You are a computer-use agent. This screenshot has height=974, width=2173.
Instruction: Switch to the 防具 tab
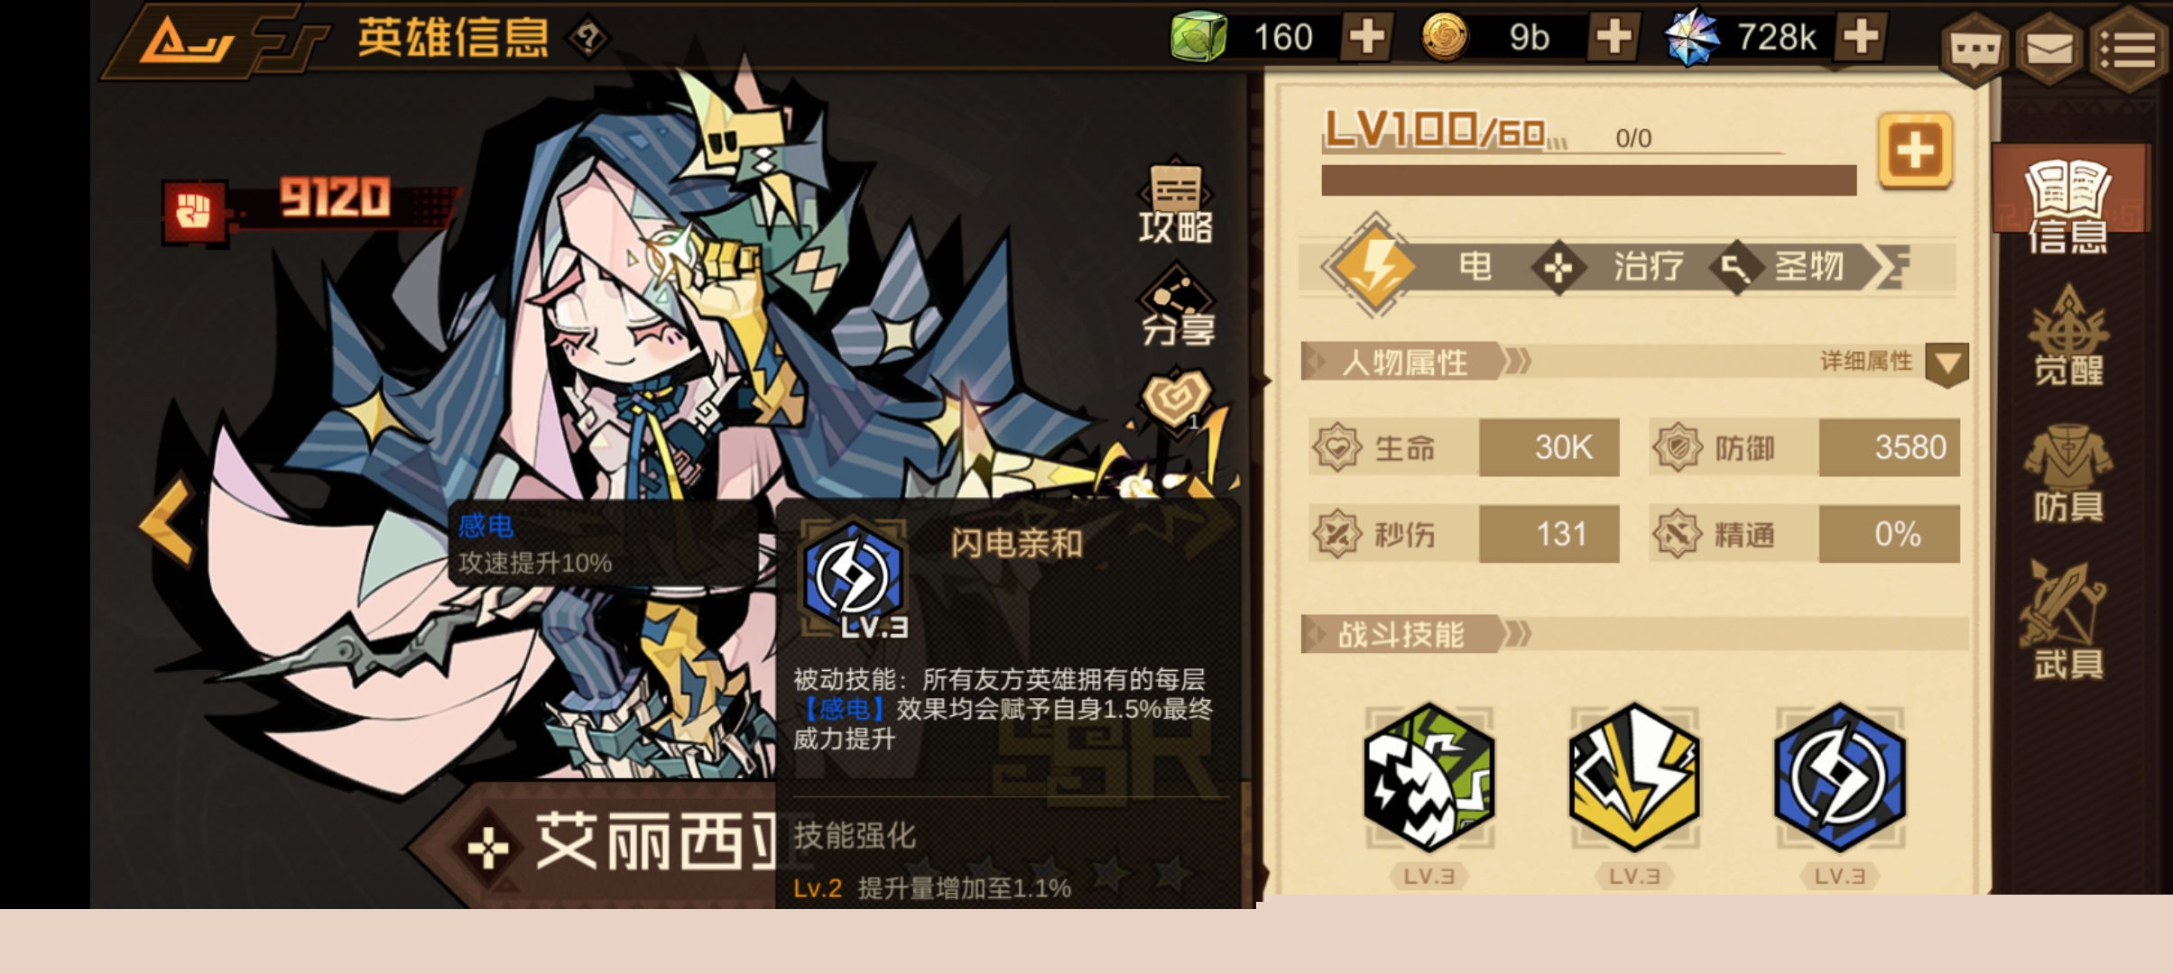click(2068, 474)
